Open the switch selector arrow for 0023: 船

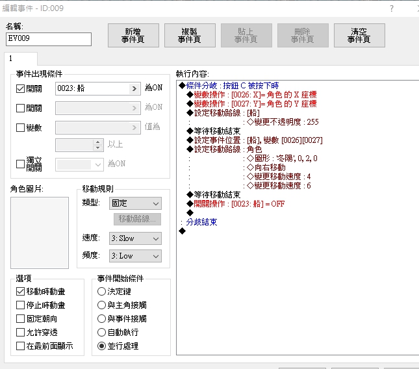coord(134,88)
